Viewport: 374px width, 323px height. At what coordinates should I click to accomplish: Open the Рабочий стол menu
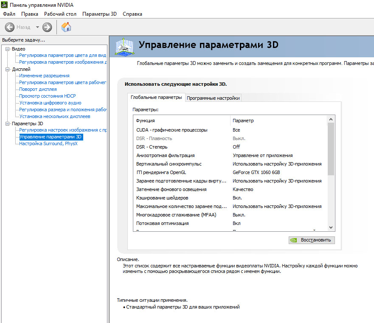tap(60, 14)
